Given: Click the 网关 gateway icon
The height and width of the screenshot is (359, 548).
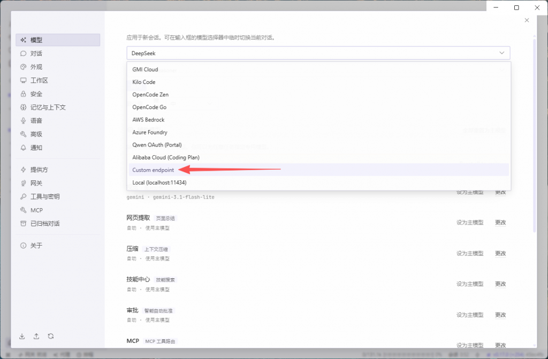Looking at the screenshot, I should [x=23, y=183].
